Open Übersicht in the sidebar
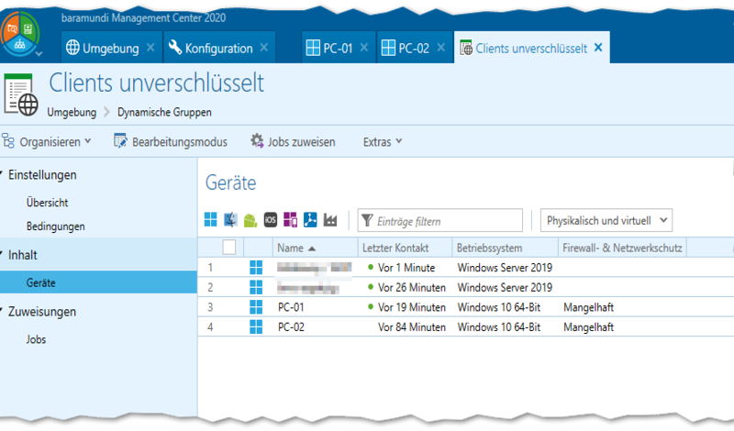Image resolution: width=734 pixels, height=431 pixels. click(48, 203)
